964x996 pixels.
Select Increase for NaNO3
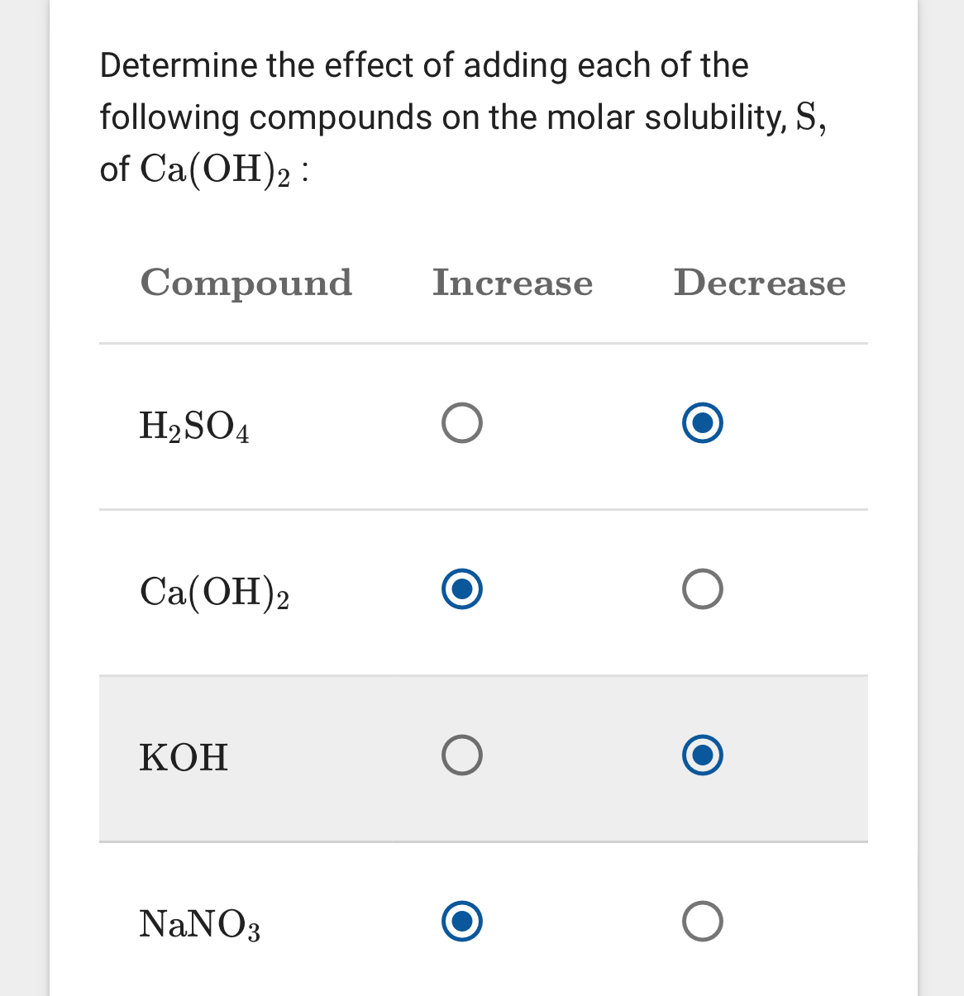point(461,920)
